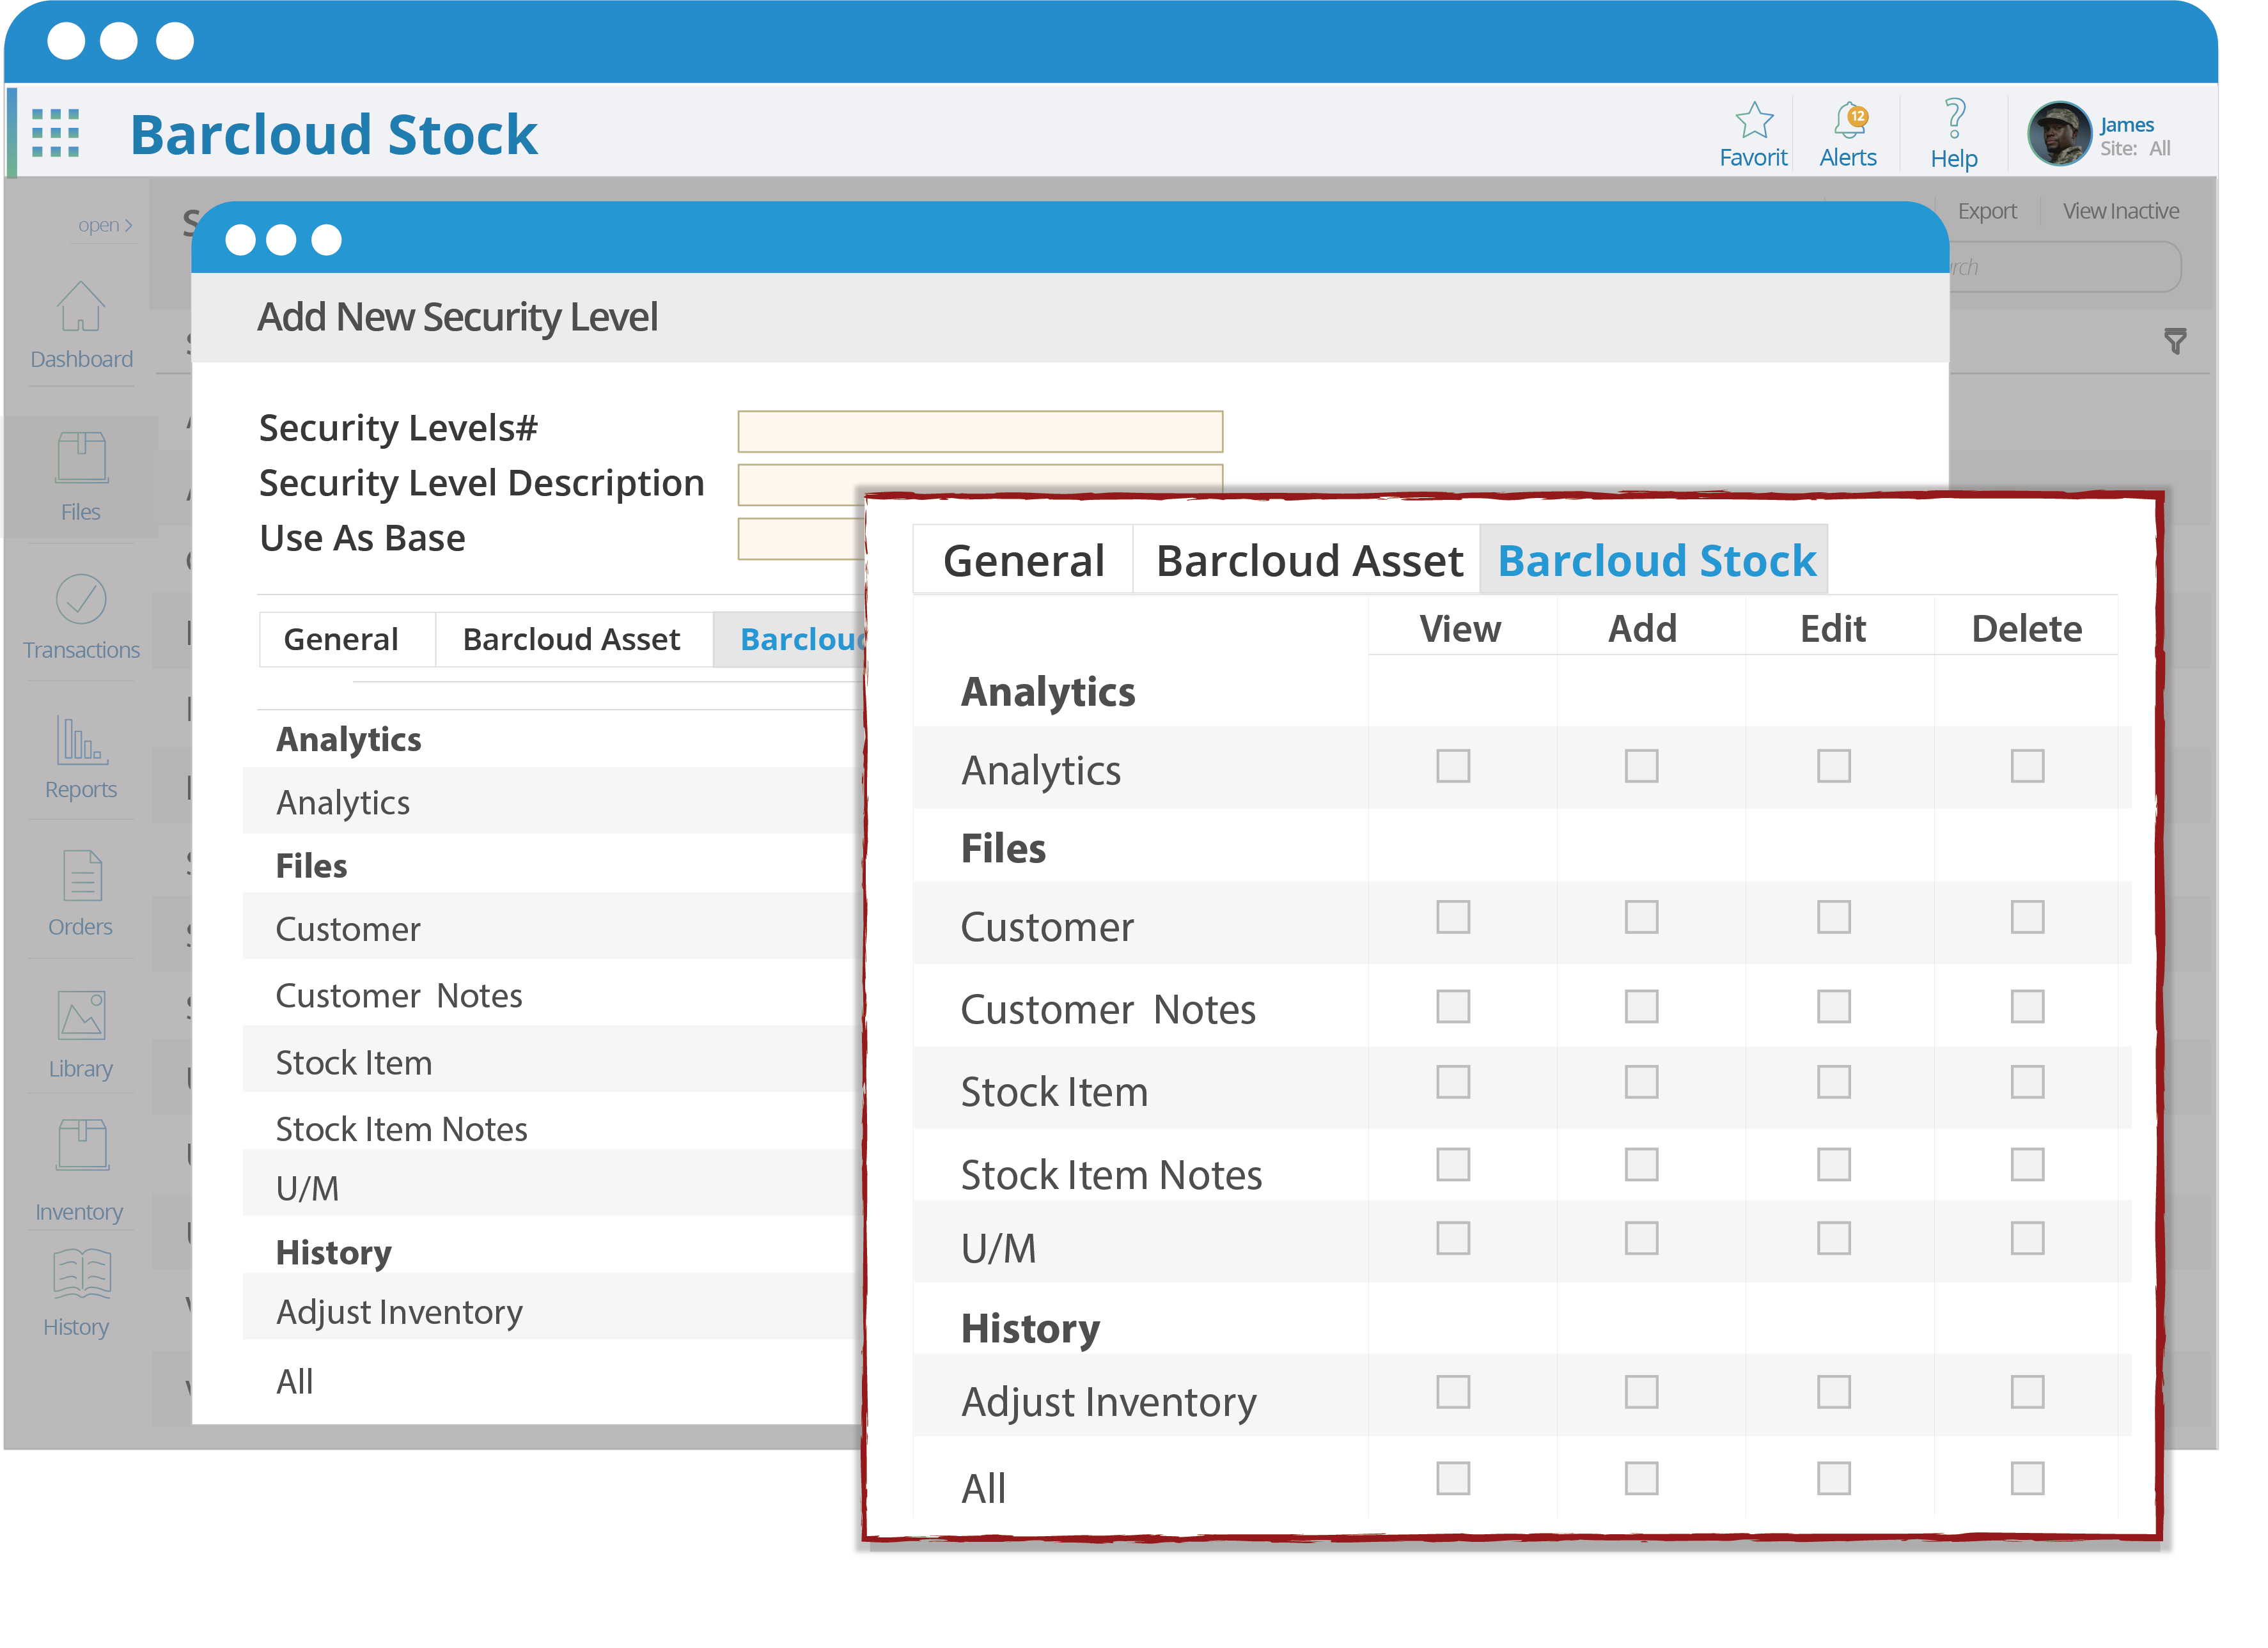Open the Dashboard home icon
Viewport: 2268px width, 1648px height.
81,307
